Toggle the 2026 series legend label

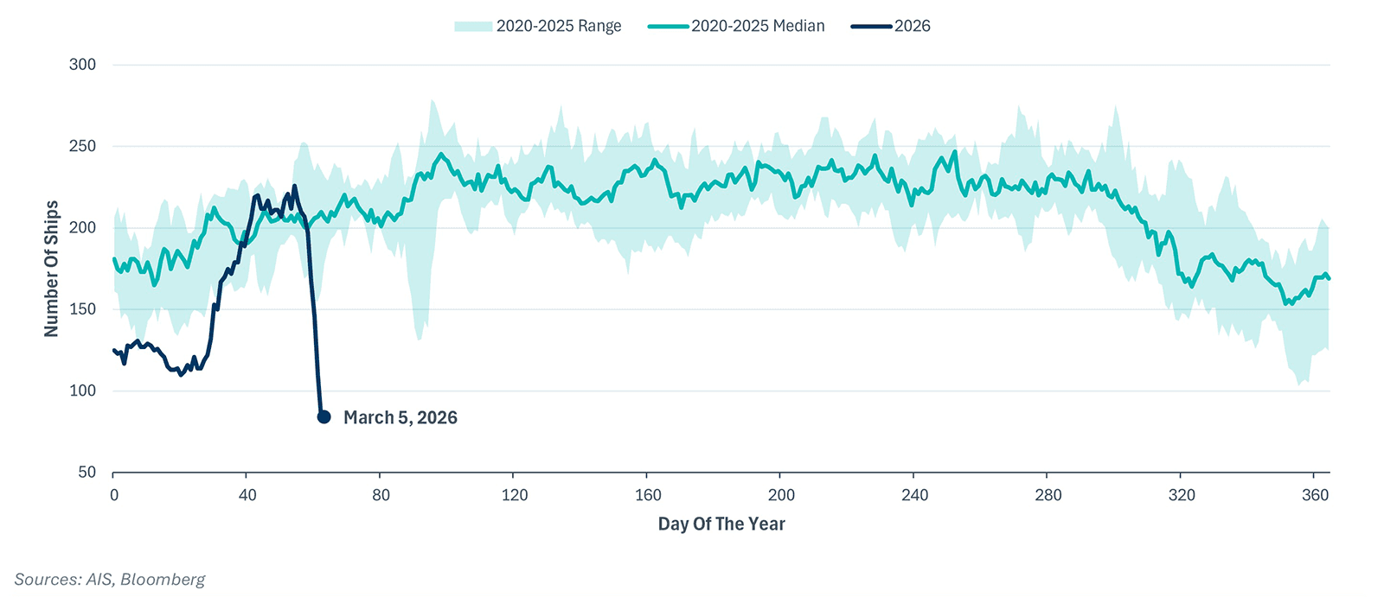click(913, 27)
